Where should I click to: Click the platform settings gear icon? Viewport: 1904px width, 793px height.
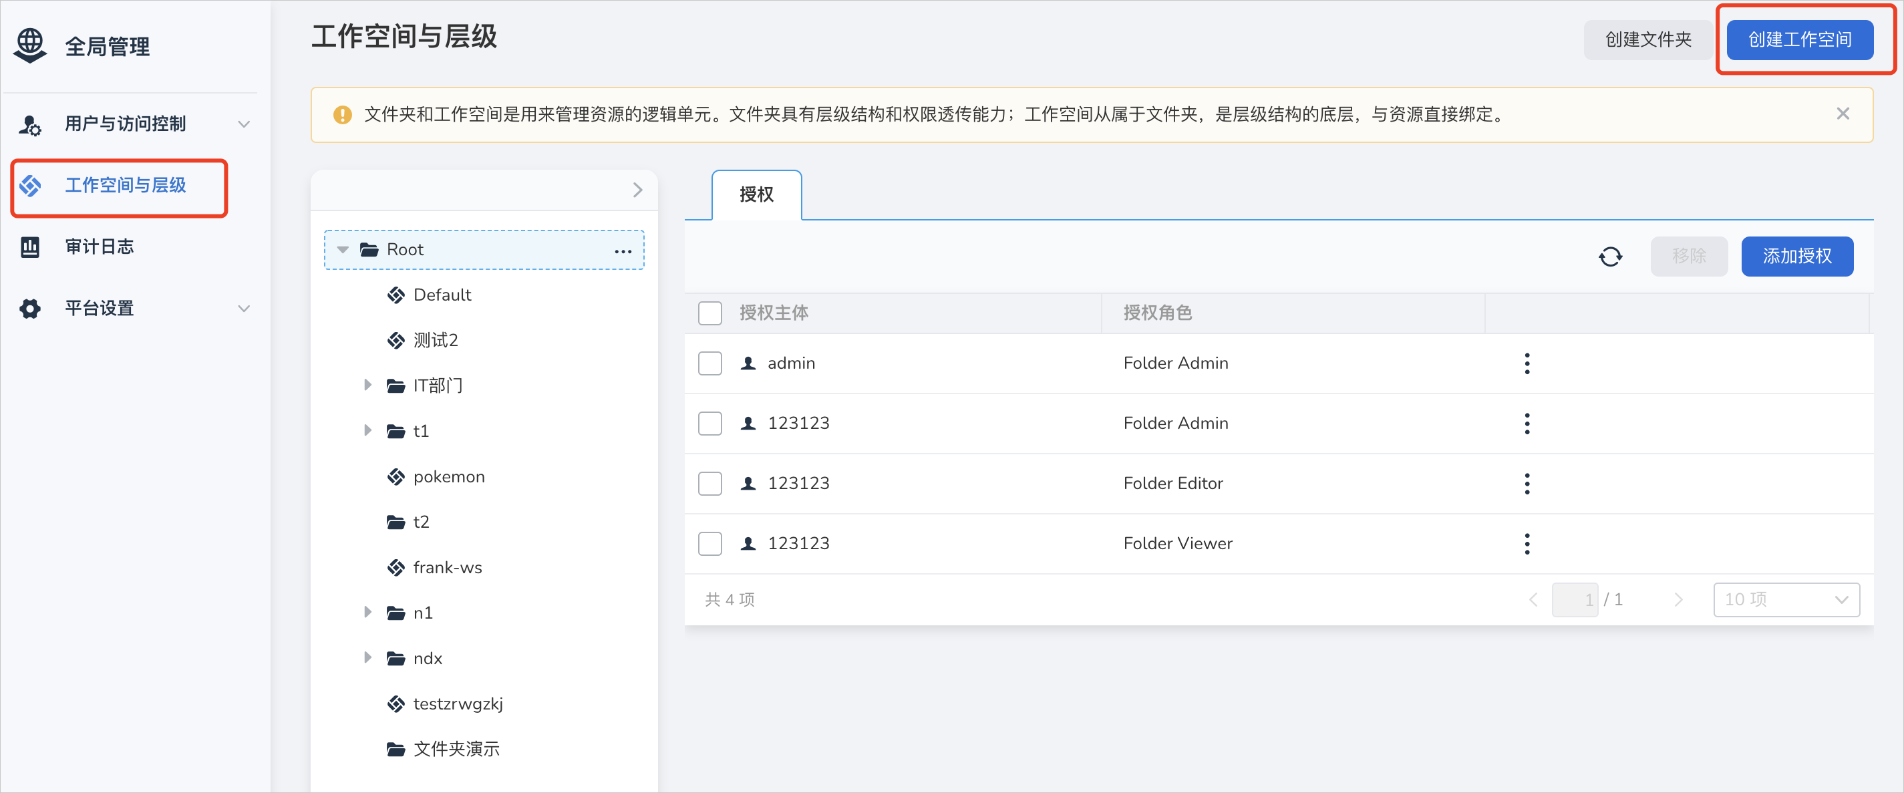29,308
